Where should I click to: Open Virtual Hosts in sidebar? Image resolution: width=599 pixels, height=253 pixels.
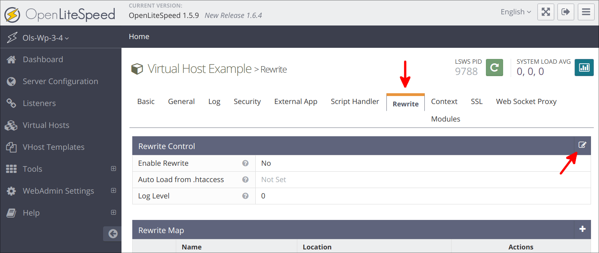click(x=46, y=125)
